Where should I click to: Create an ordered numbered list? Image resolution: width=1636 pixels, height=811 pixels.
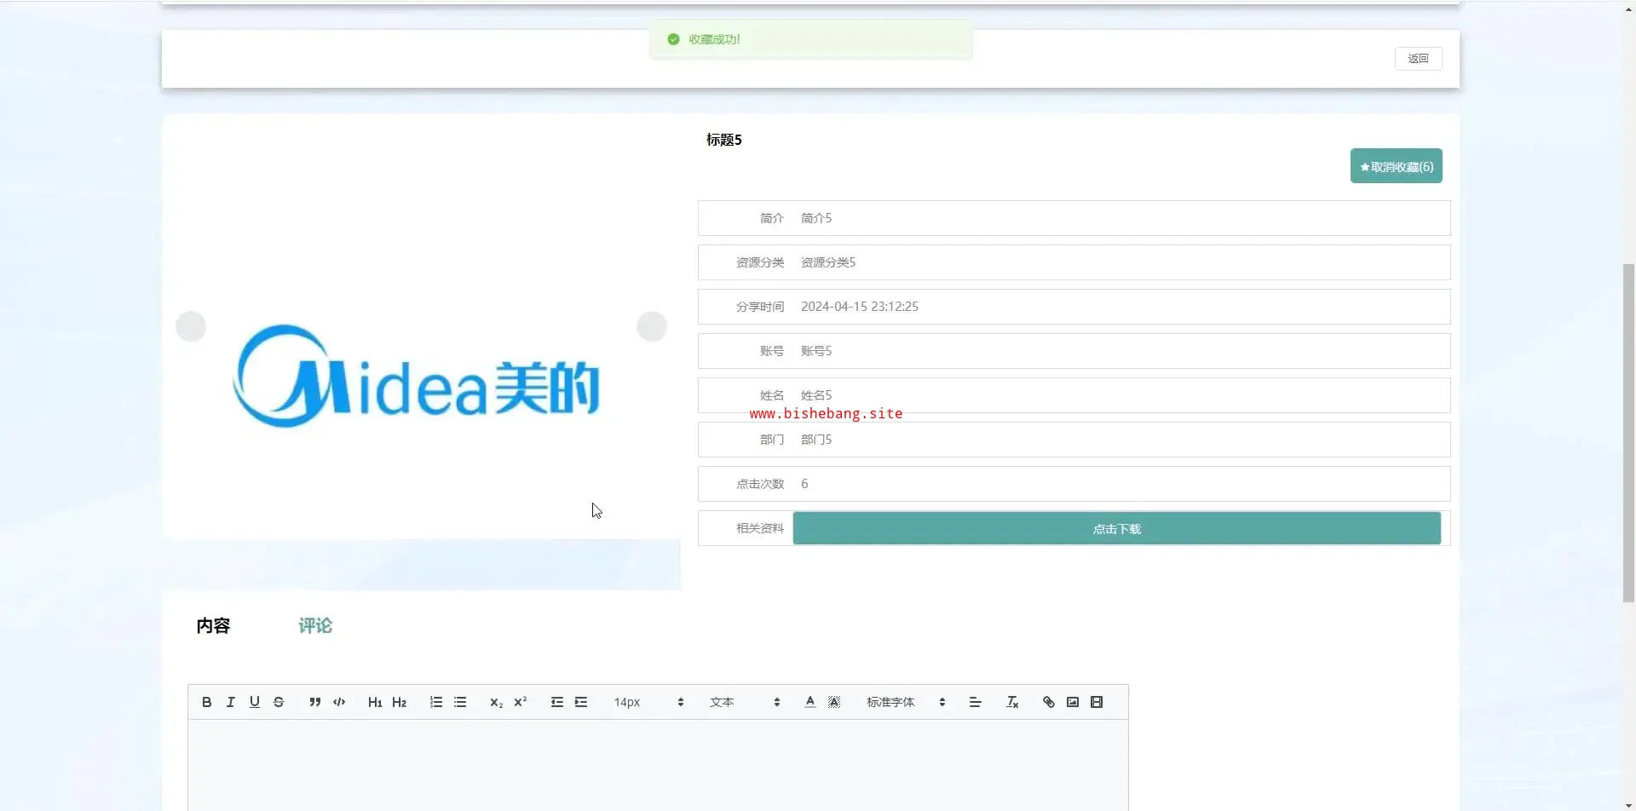coord(436,702)
